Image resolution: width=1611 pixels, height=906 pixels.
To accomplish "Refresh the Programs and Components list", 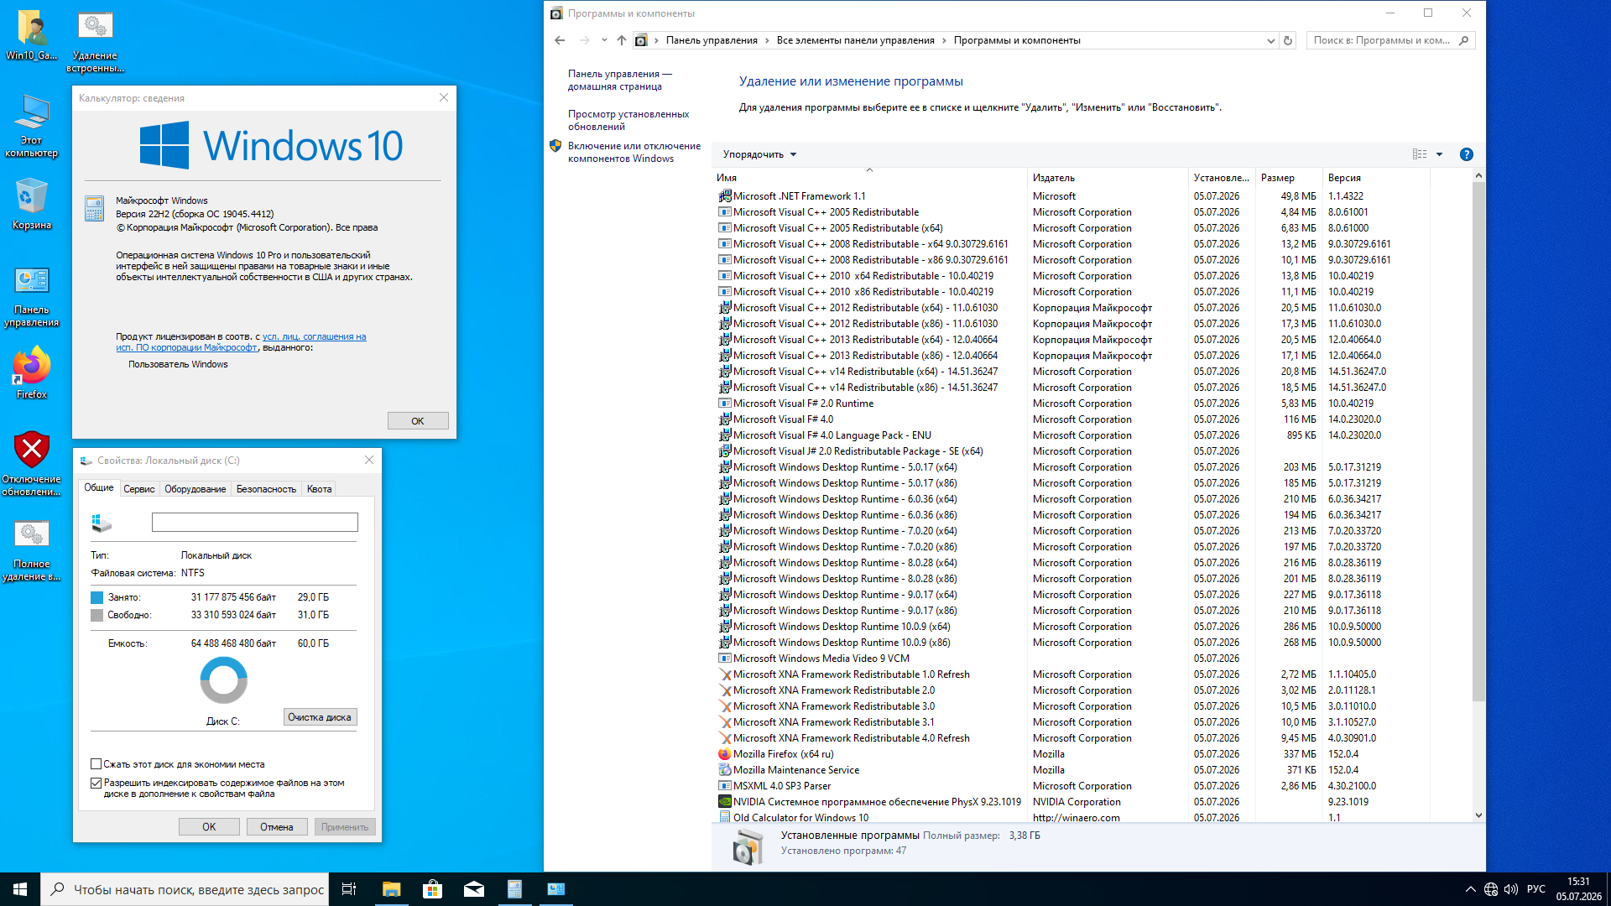I will click(1288, 40).
